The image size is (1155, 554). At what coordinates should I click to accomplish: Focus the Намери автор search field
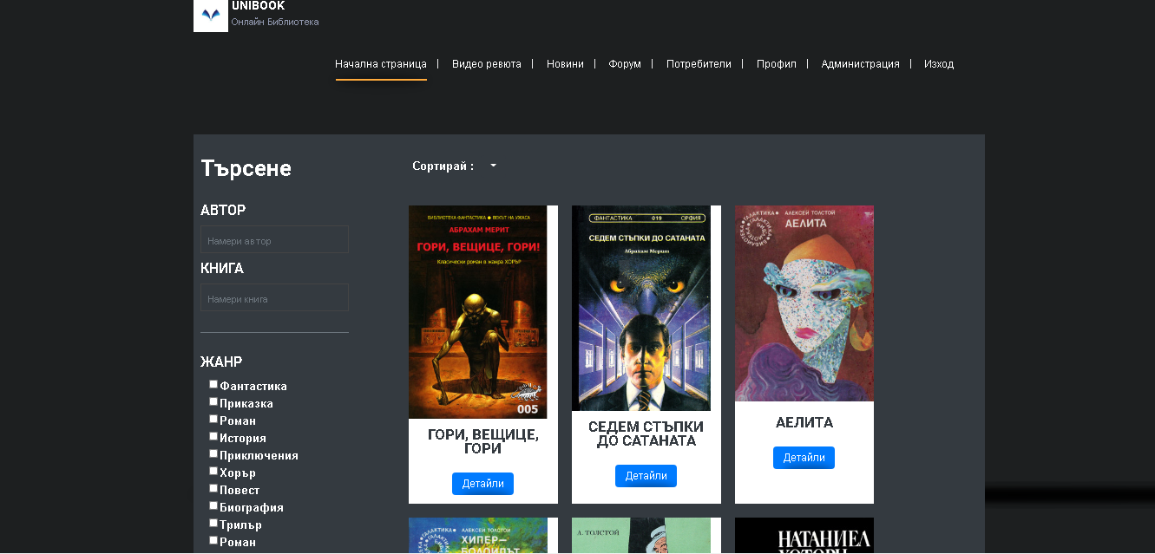274,240
